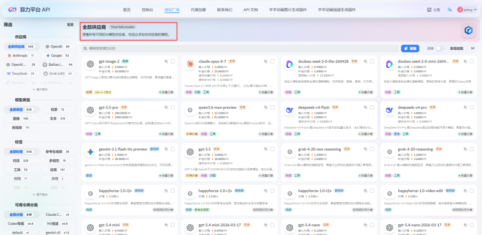
Task: Click the OpenAI logo on gpt-image-2 card
Action: click(90, 64)
